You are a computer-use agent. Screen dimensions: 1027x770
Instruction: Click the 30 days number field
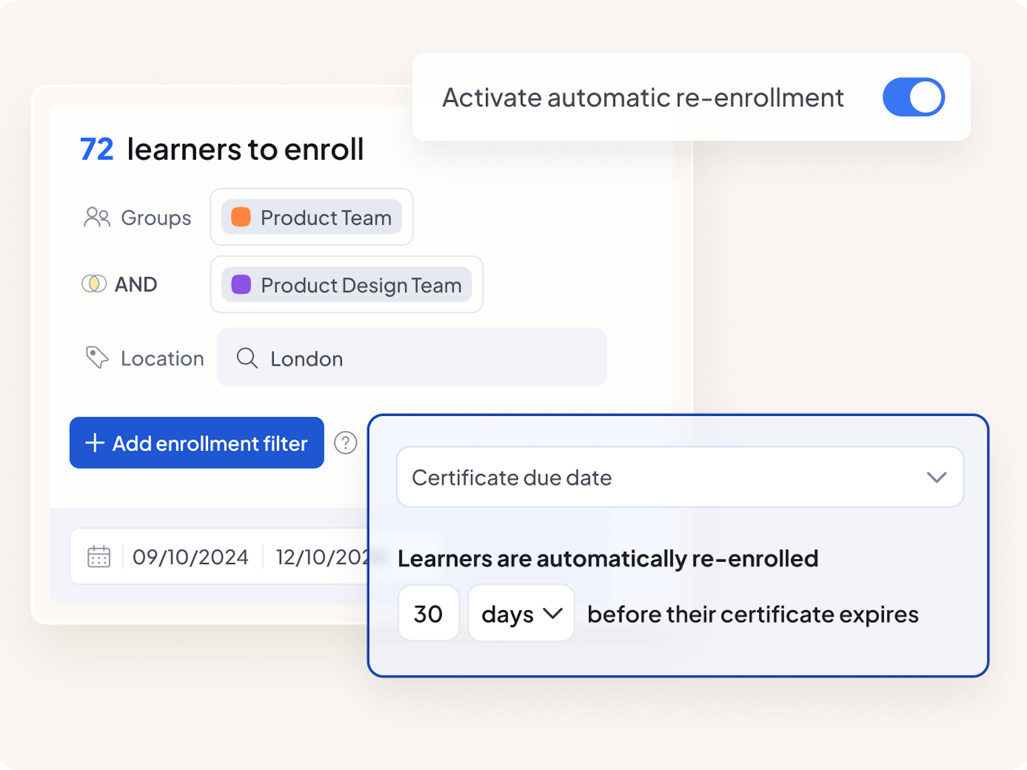coord(428,614)
